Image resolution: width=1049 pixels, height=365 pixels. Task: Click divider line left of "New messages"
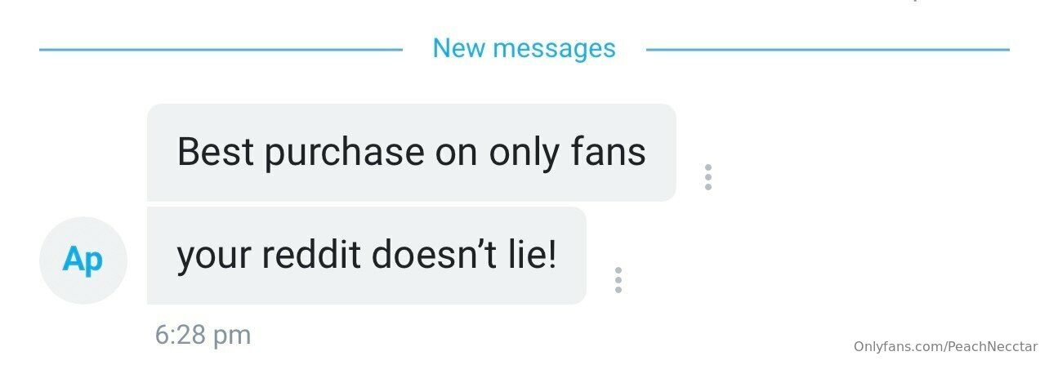pyautogui.click(x=221, y=50)
